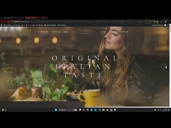Close the Demo - betheme1 tab
Screen dimensions: 171x128
pyautogui.click(x=44, y=18)
